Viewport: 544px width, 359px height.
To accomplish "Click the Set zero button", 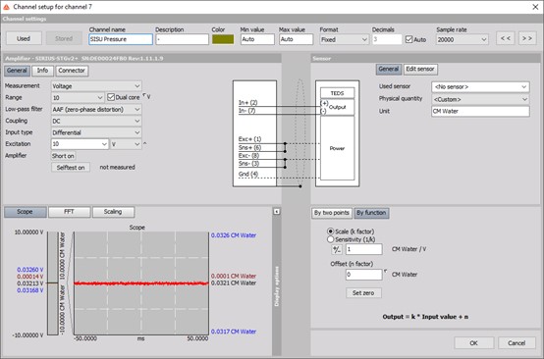I will (x=363, y=293).
